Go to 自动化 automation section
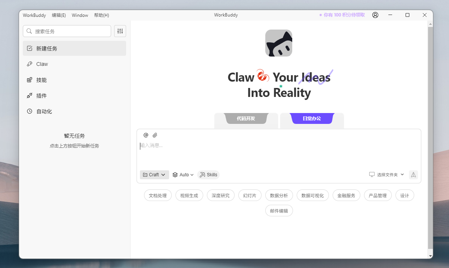The height and width of the screenshot is (268, 449). point(44,112)
